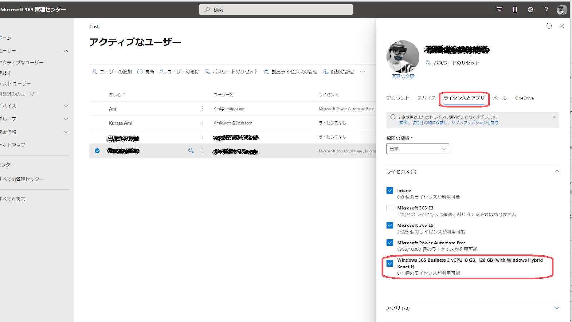The width and height of the screenshot is (572, 322).
Task: Expand the 課金情報 section in sidebar
Action: [x=66, y=132]
